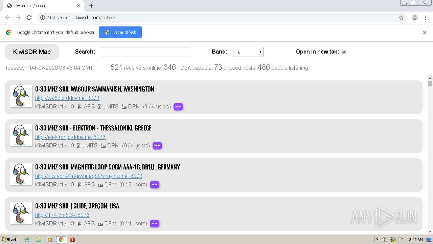Open File Explorer from the taskbar
Viewport: 433px width, 244px height.
pos(38,240)
